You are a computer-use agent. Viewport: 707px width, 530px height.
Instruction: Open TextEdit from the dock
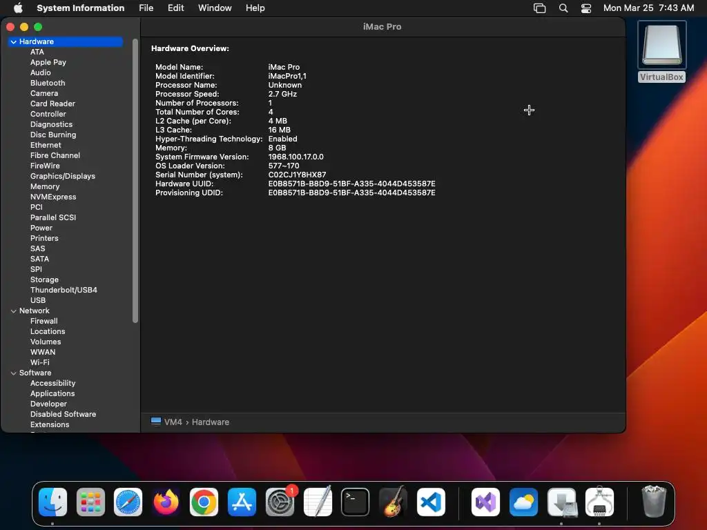coord(318,502)
